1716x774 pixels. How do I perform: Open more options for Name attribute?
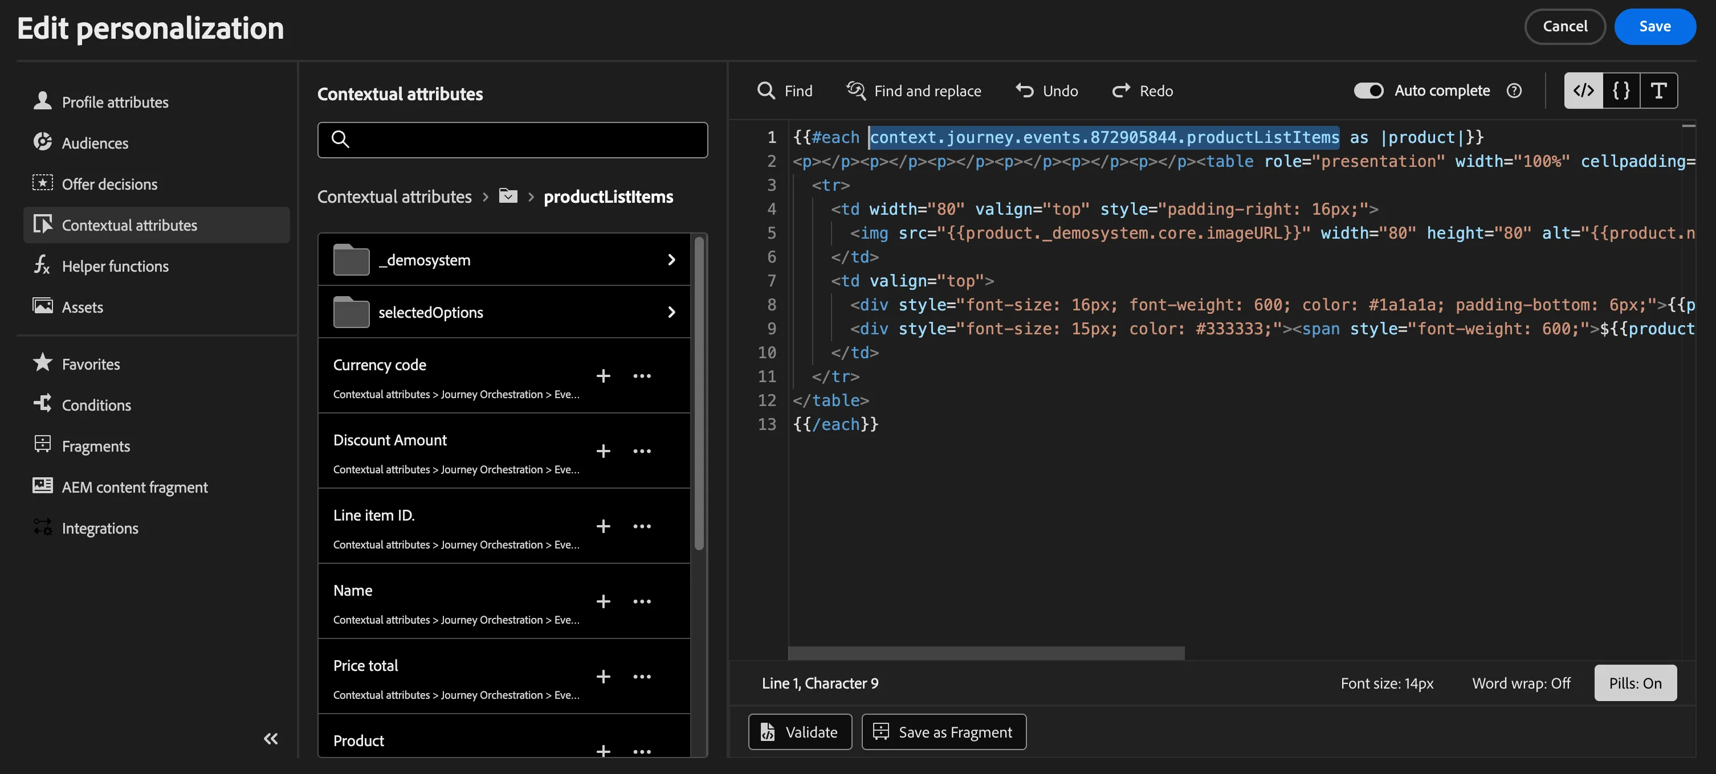click(x=642, y=601)
